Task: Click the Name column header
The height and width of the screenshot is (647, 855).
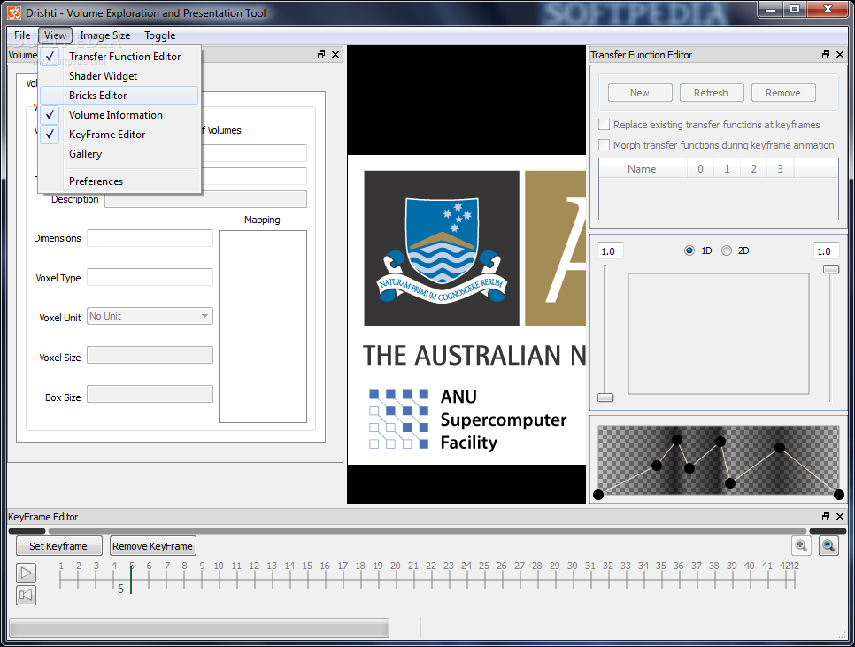Action: click(642, 169)
